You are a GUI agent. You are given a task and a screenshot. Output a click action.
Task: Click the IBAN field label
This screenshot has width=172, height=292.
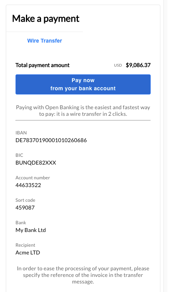[x=21, y=133]
